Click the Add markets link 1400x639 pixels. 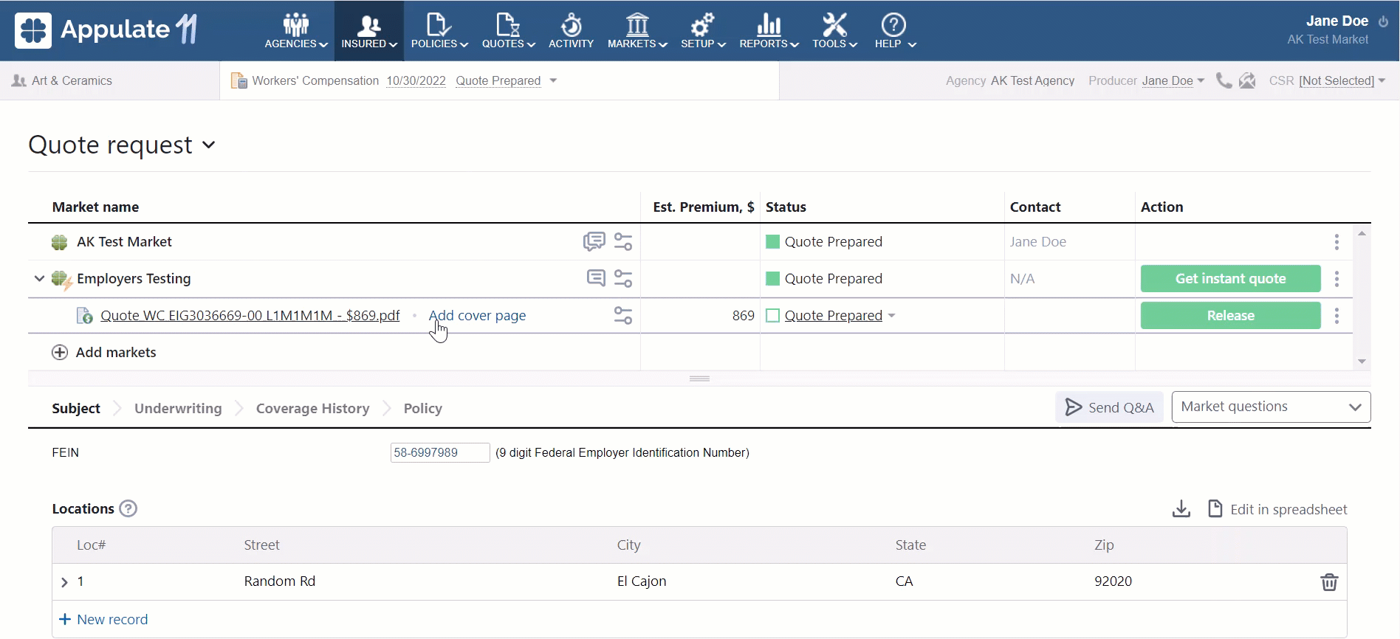[116, 353]
